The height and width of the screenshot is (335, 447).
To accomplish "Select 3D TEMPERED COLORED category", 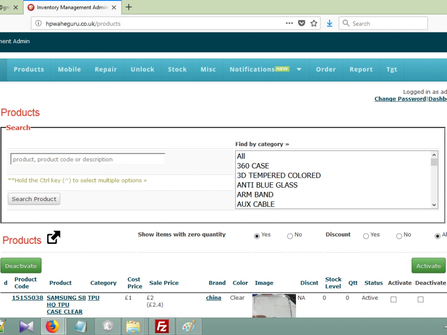I will [x=333, y=176].
